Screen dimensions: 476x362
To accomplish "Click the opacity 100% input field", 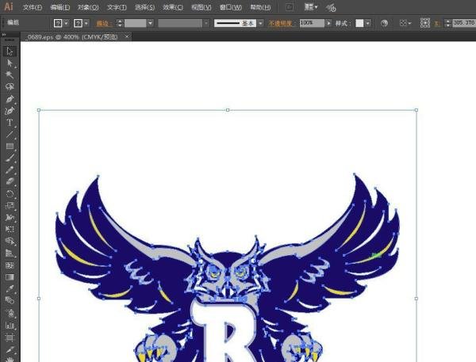I will [312, 23].
